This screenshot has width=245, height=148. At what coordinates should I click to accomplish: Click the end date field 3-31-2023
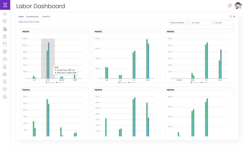tap(223, 23)
